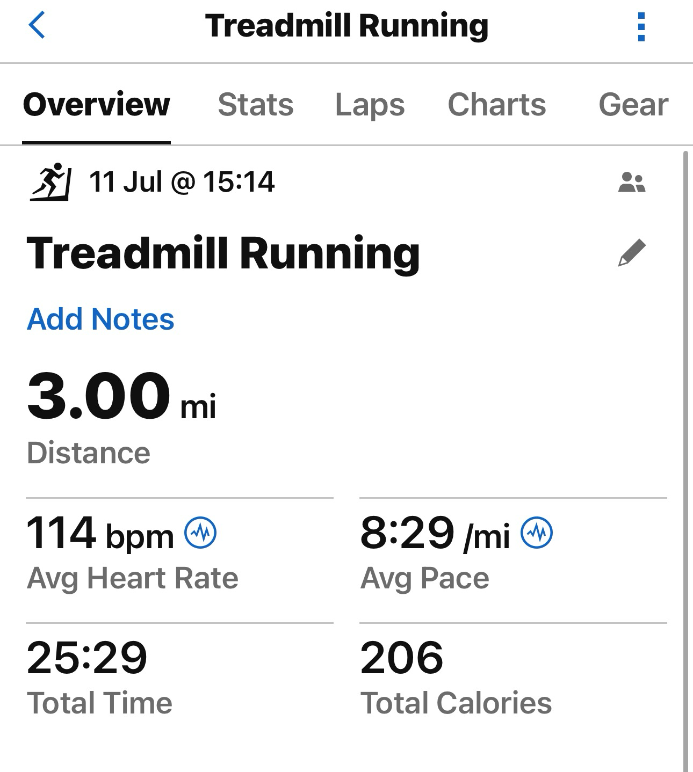Open privacy settings via people icon
The height and width of the screenshot is (772, 693).
(x=632, y=183)
